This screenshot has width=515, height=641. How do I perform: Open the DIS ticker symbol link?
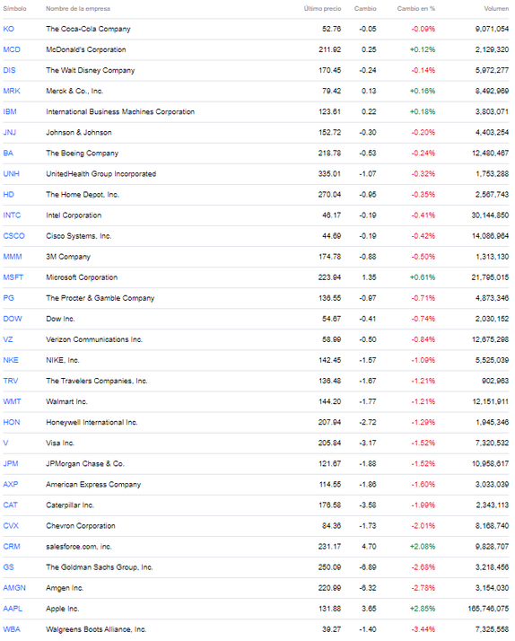coord(9,70)
